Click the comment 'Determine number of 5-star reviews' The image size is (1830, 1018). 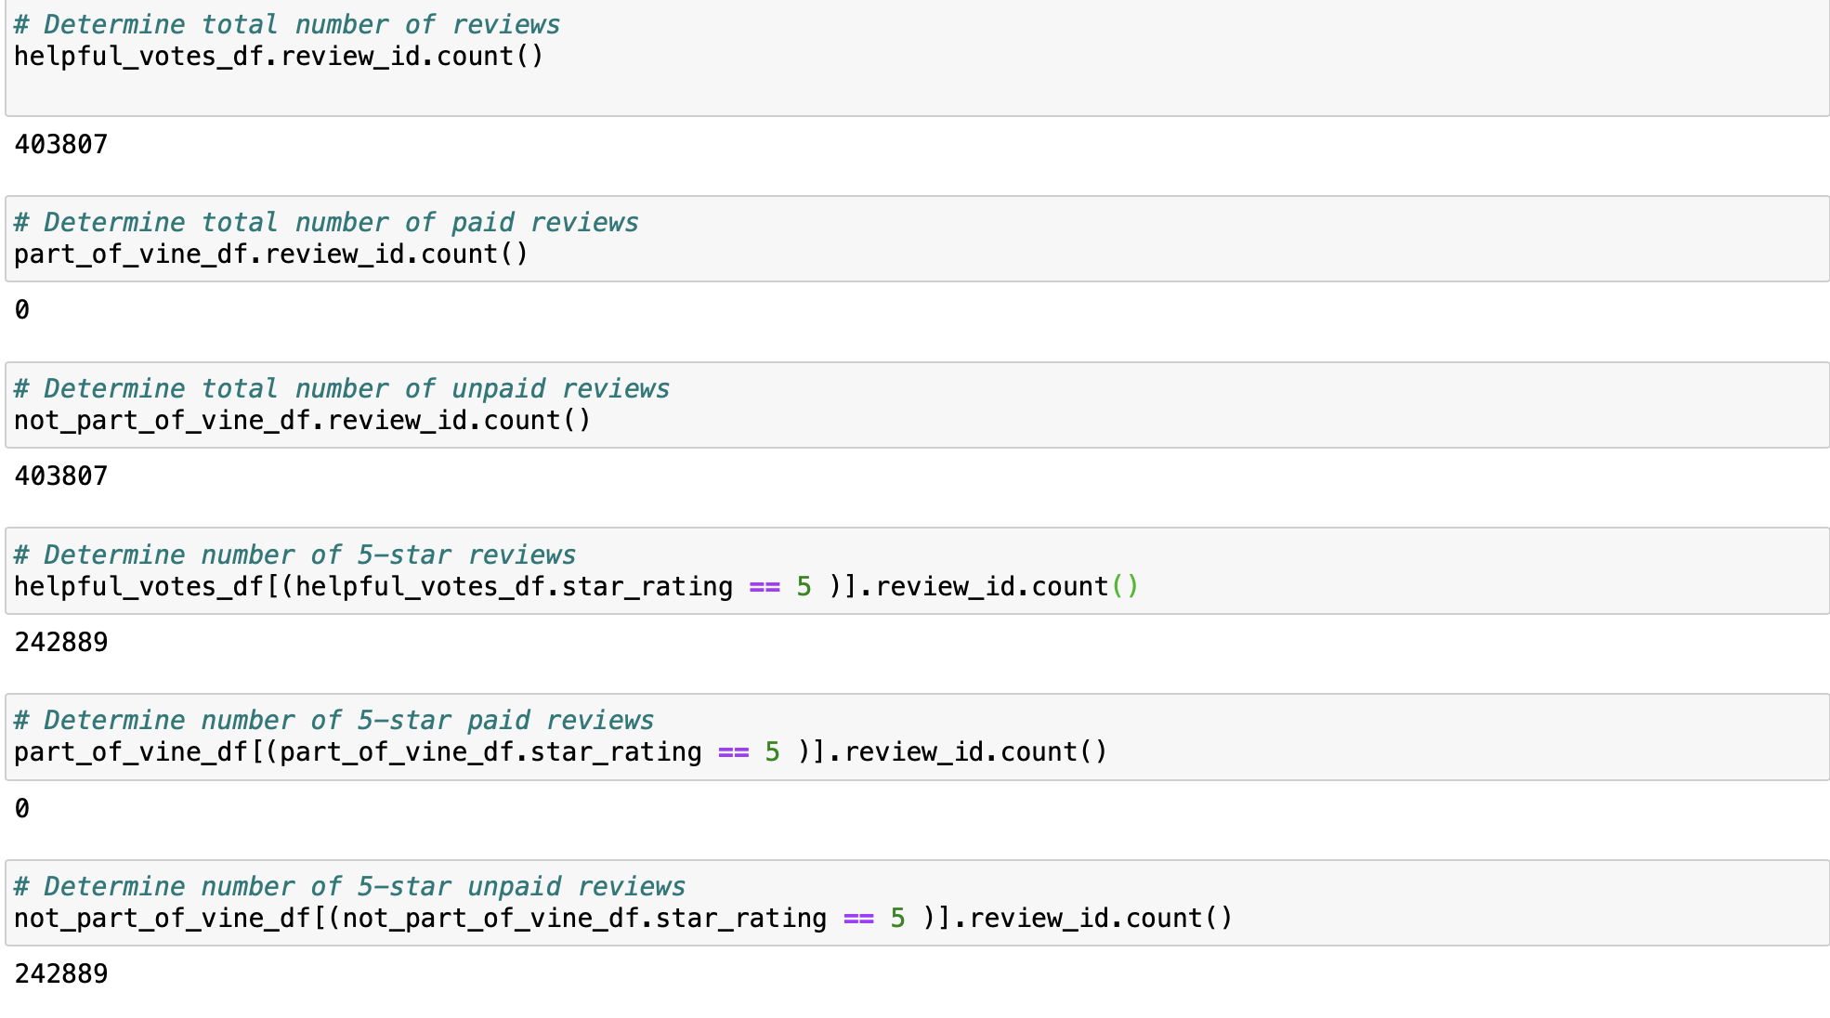295,555
